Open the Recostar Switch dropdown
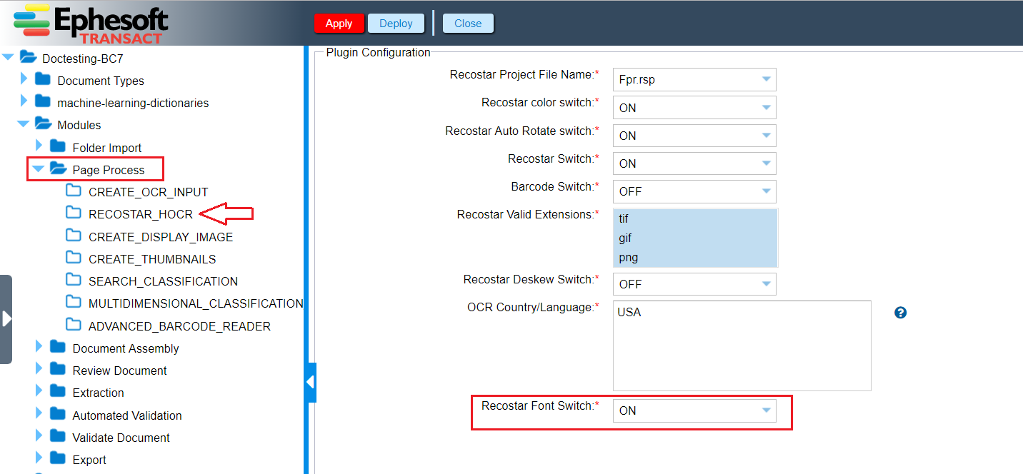The image size is (1023, 474). (x=694, y=163)
